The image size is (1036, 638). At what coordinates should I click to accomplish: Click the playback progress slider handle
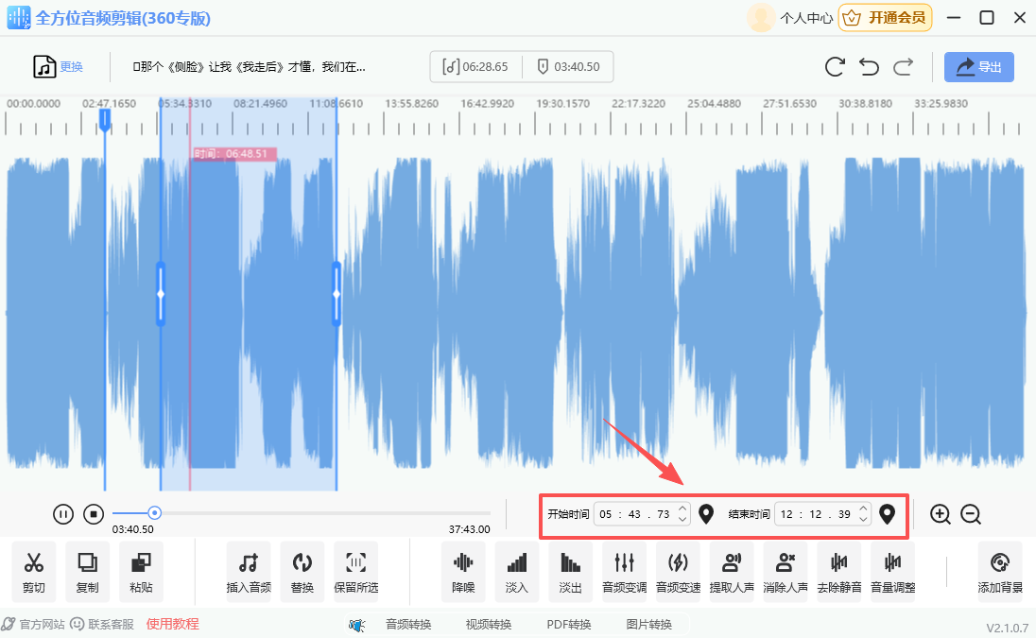click(x=155, y=513)
